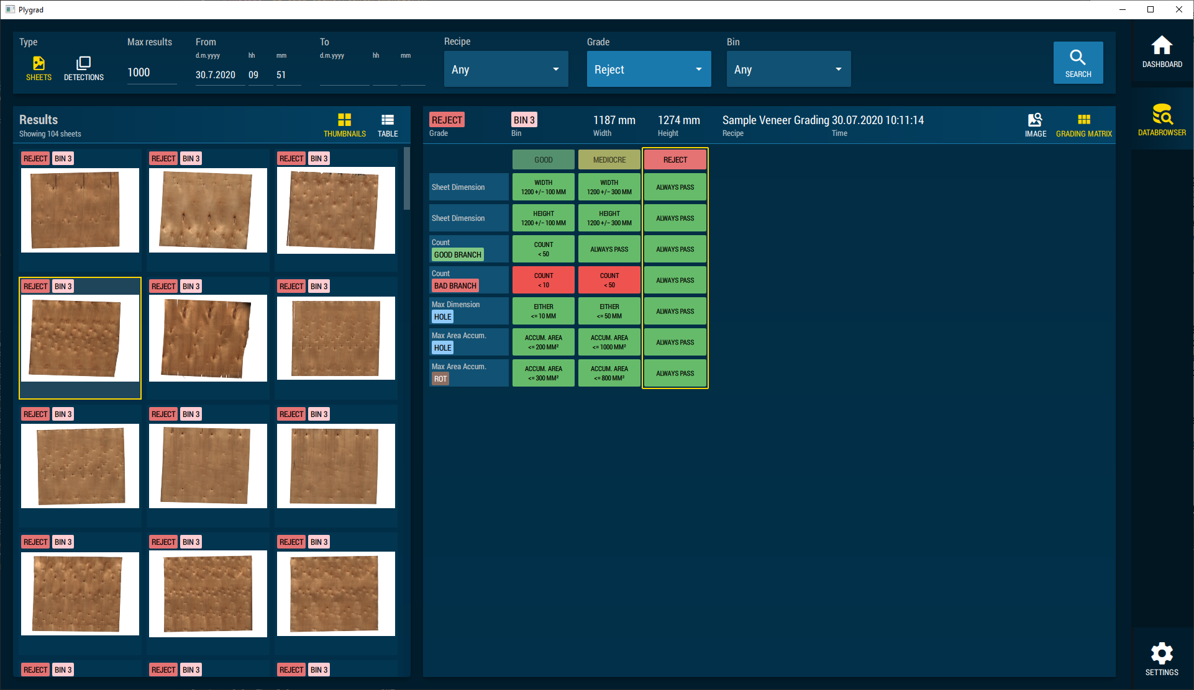Switch results to Thumbnails view
This screenshot has height=690, width=1194.
coord(344,125)
